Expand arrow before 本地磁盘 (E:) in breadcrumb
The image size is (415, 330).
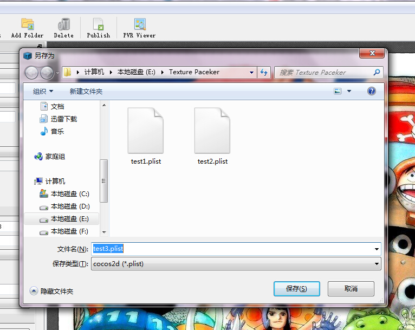click(x=111, y=72)
